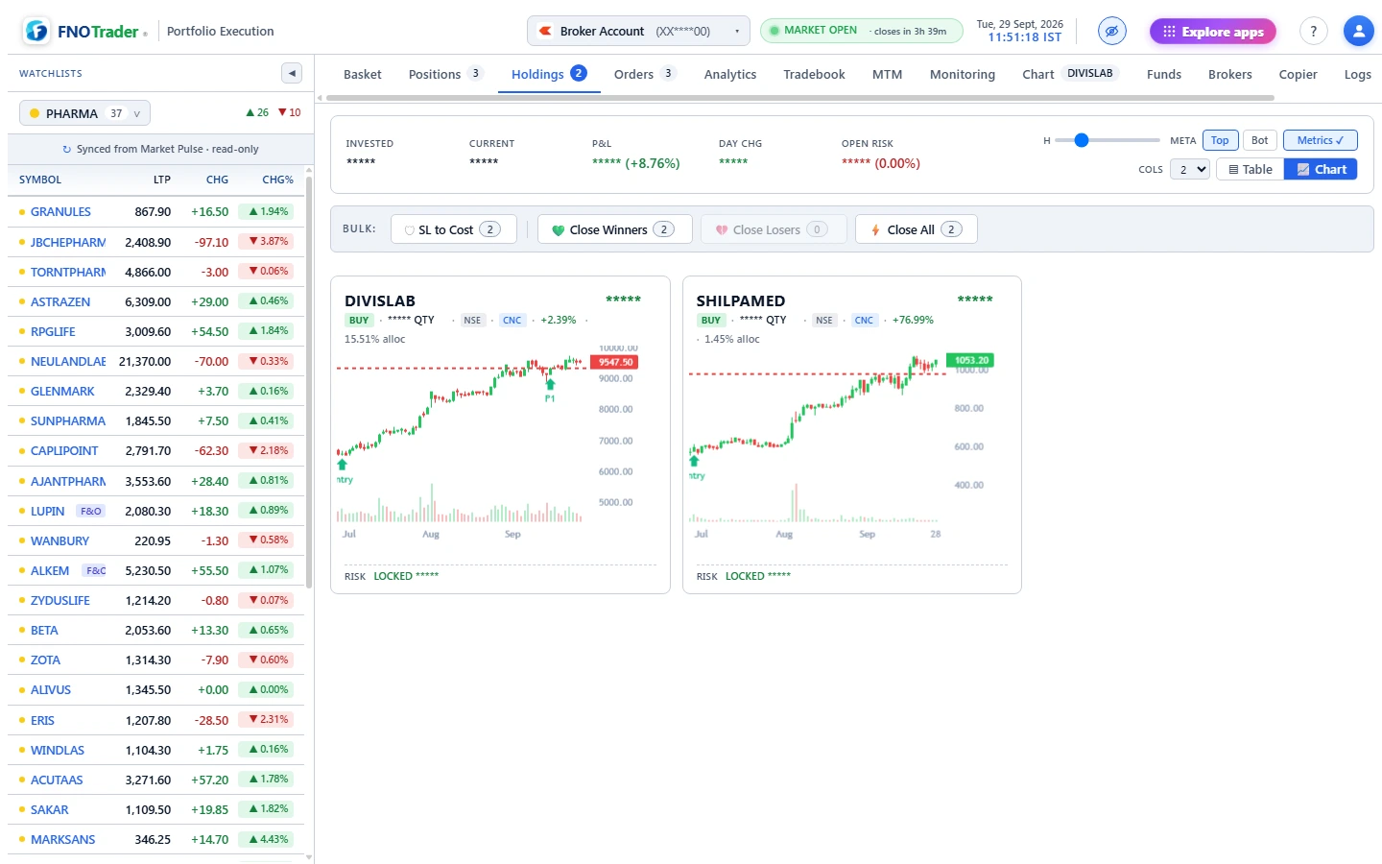1382x864 pixels.
Task: Click the Close All button
Action: pos(917,229)
